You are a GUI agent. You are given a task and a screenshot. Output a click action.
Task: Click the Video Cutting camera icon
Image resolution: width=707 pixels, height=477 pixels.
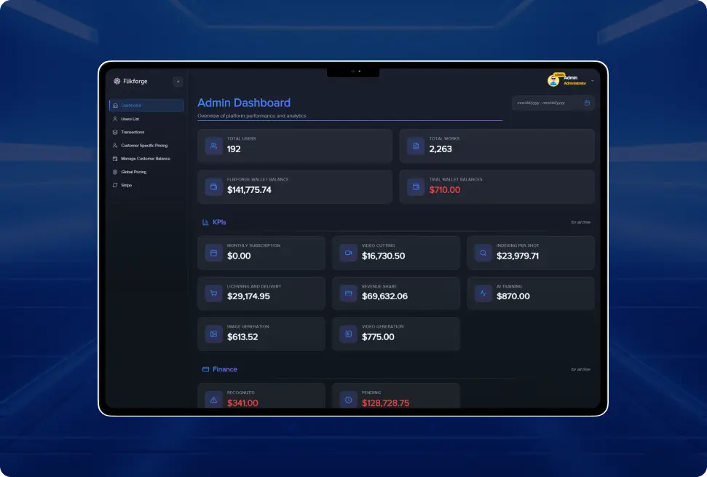click(348, 252)
